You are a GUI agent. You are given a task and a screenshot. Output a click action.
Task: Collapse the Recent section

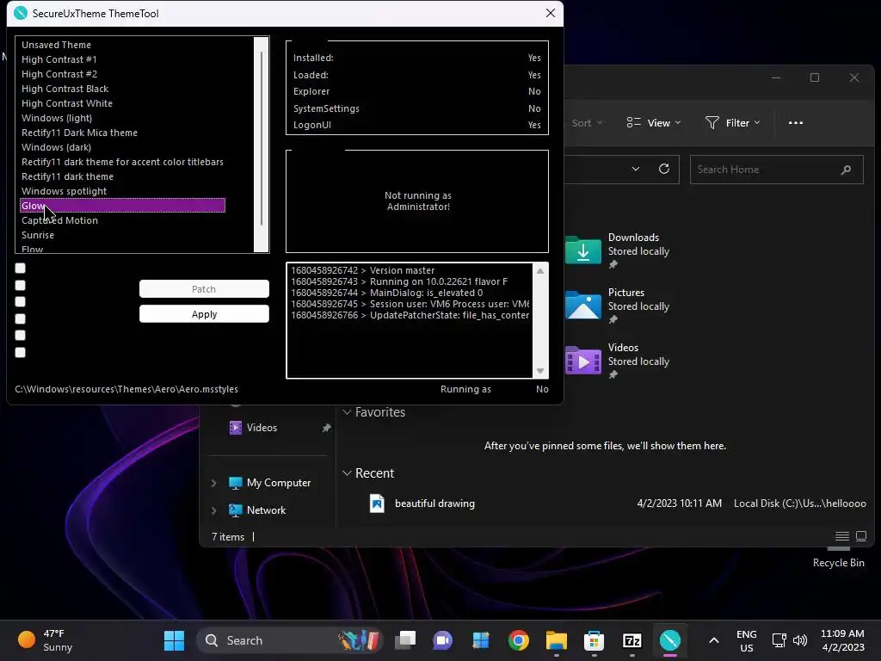348,473
